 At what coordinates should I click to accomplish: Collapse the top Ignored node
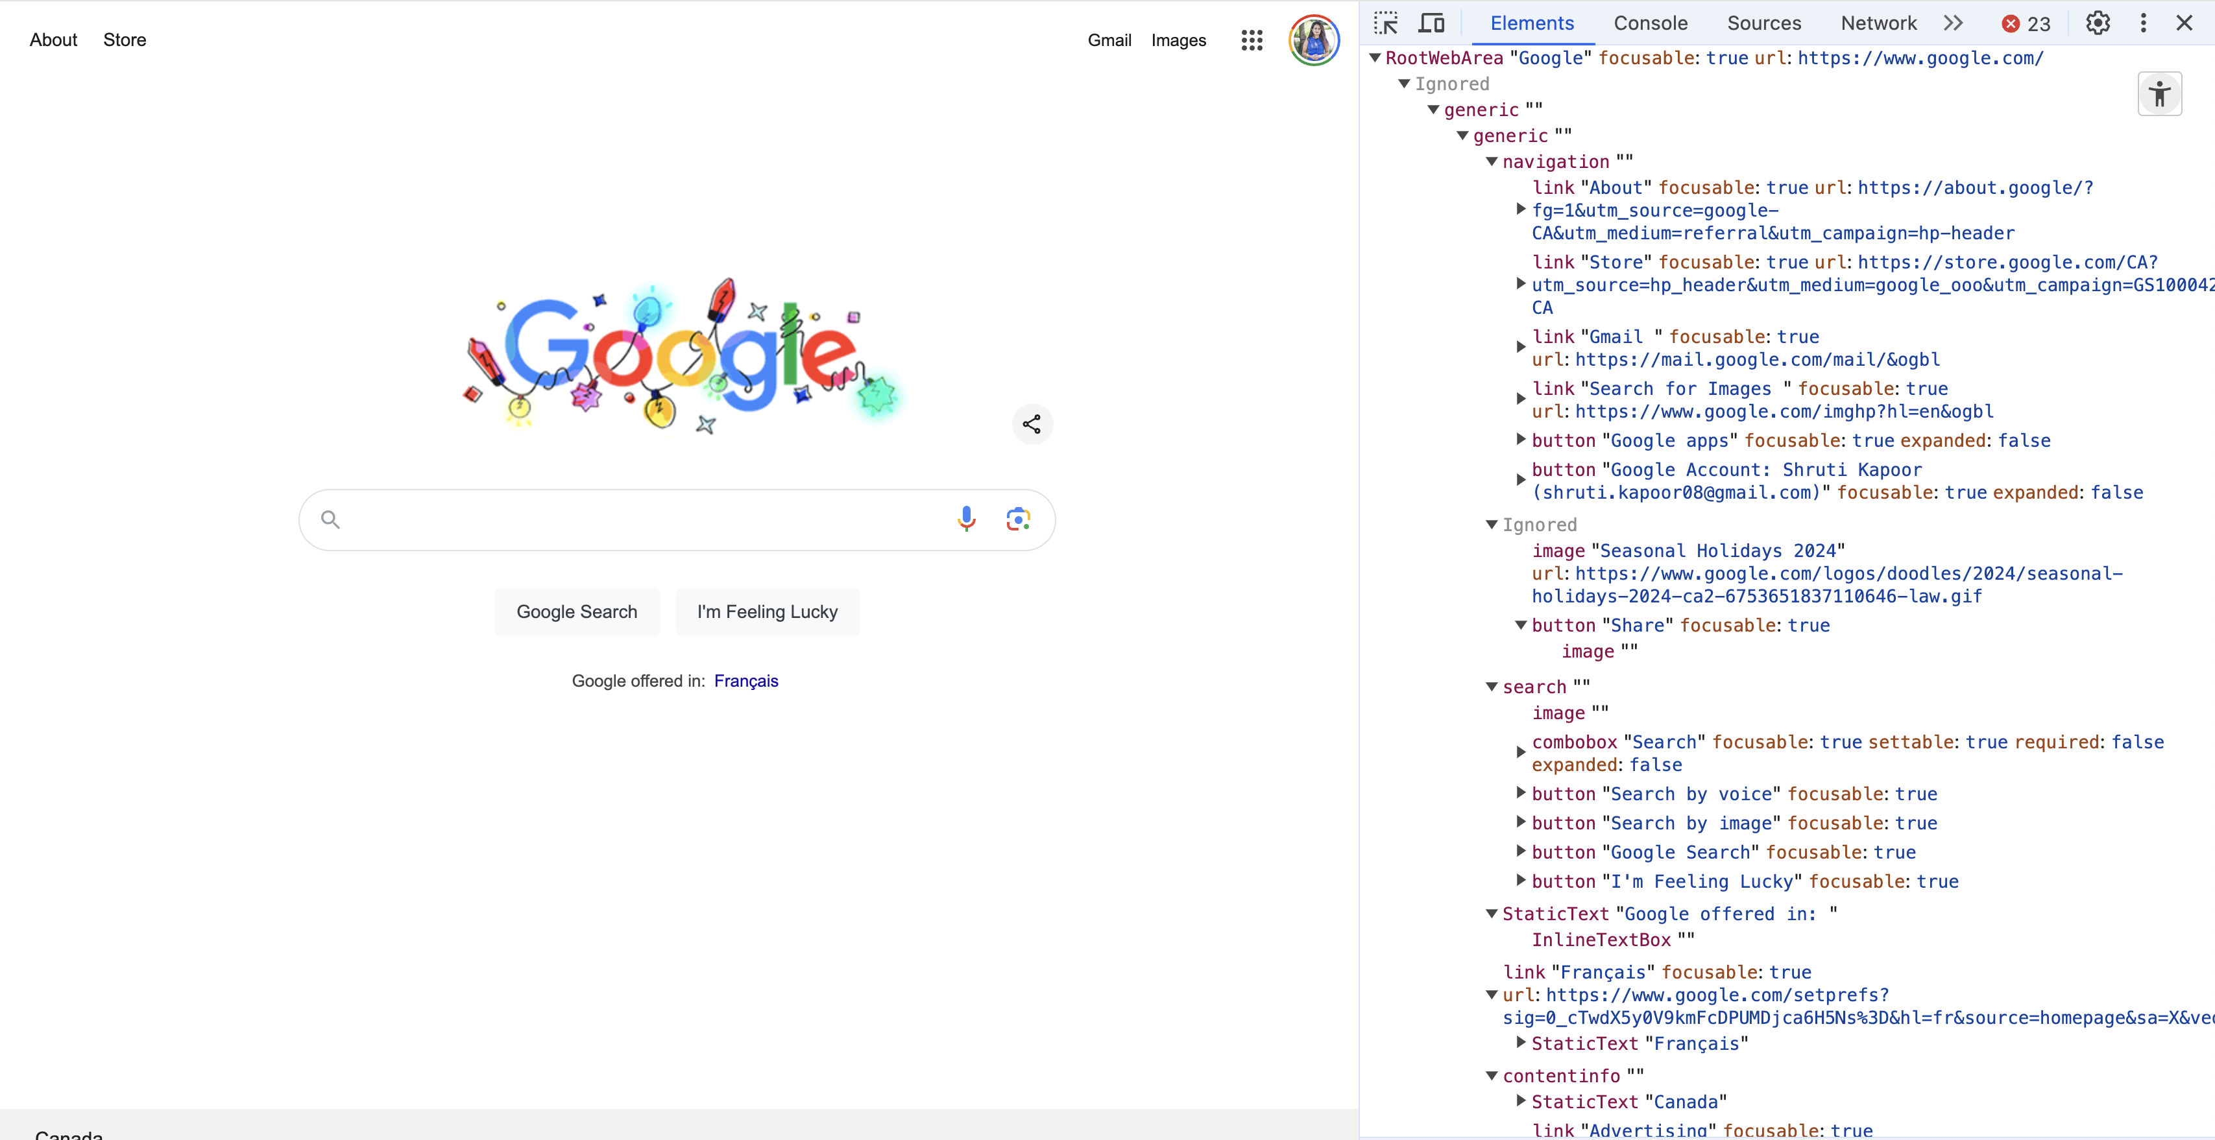1404,84
